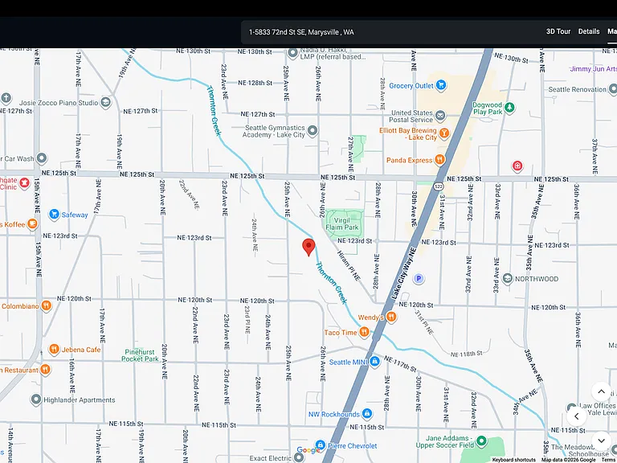Click Dogwood Play Park tree icon
The width and height of the screenshot is (617, 463).
tap(509, 107)
